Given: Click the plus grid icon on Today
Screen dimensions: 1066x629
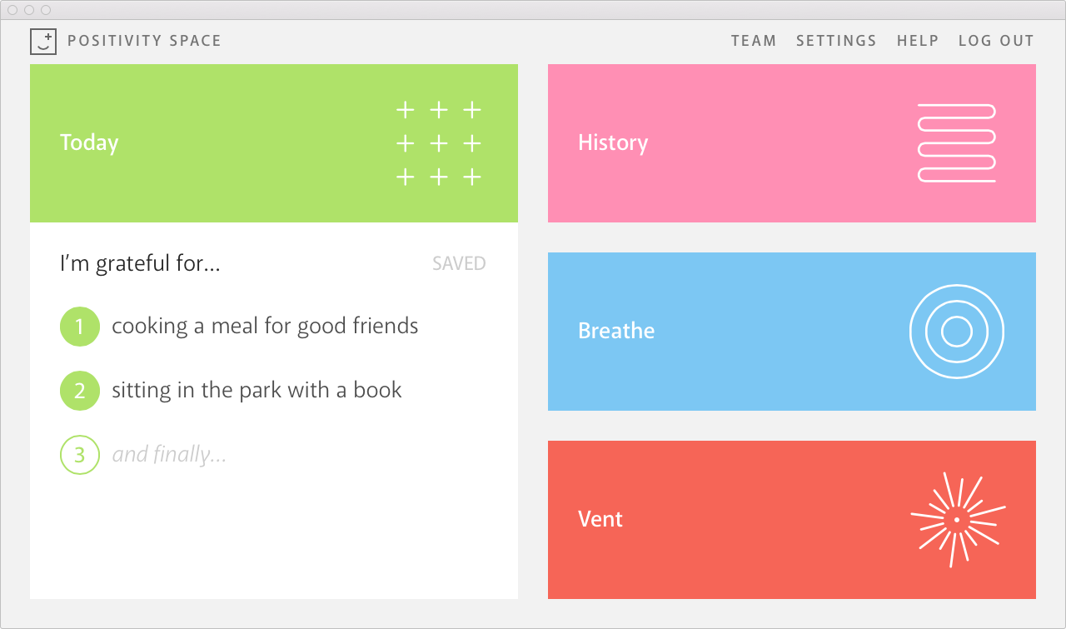Looking at the screenshot, I should click(x=438, y=143).
